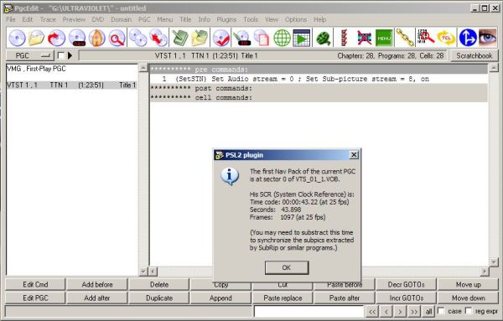Open the Plugins menu
This screenshot has width=503, height=321.
226,19
